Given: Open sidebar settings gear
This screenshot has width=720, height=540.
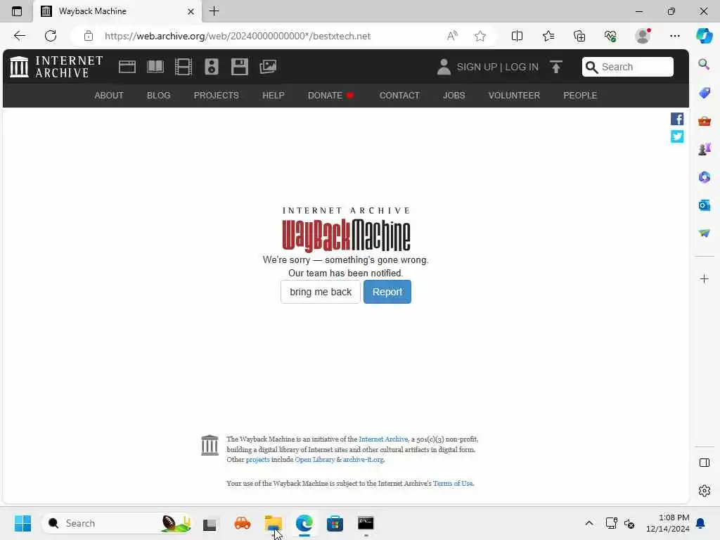Looking at the screenshot, I should (x=704, y=491).
